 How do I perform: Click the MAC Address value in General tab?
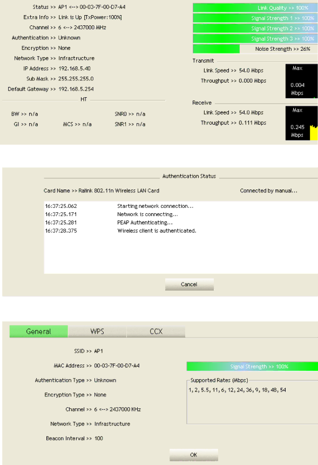click(x=117, y=366)
